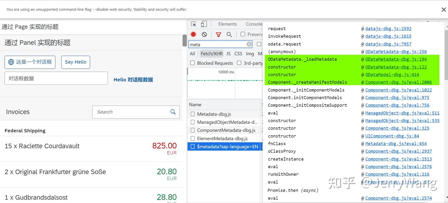Image resolution: width=448 pixels, height=203 pixels.
Task: Open Component-dbg.js?eval:1022 link
Action: point(399,90)
